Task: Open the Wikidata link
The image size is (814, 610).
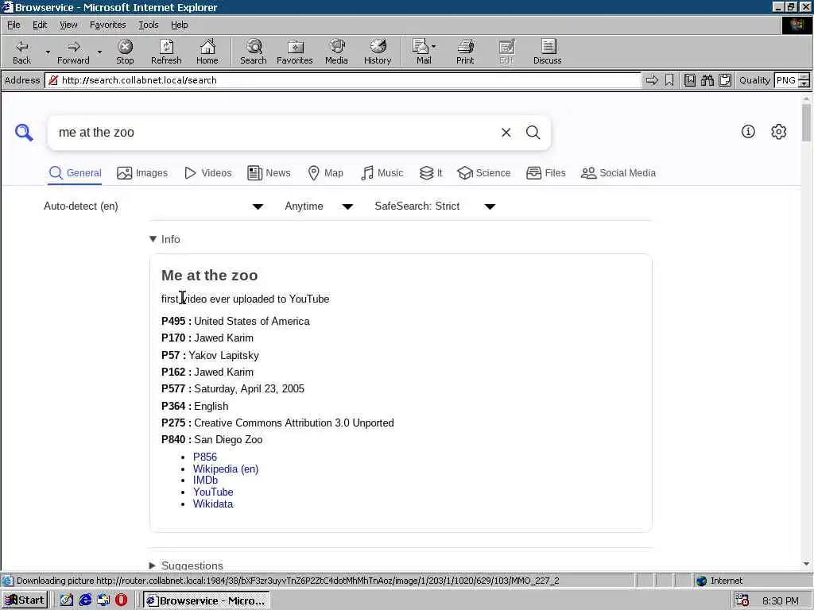Action: coord(213,504)
